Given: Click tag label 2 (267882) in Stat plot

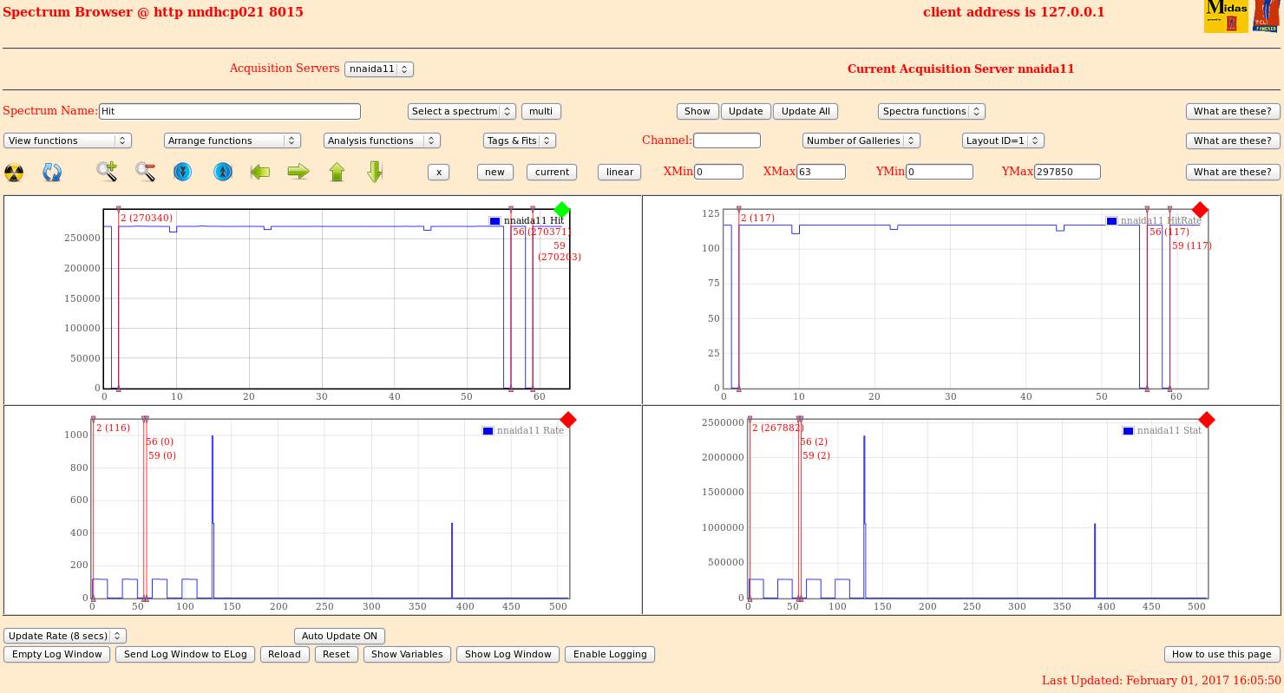Looking at the screenshot, I should coord(777,428).
